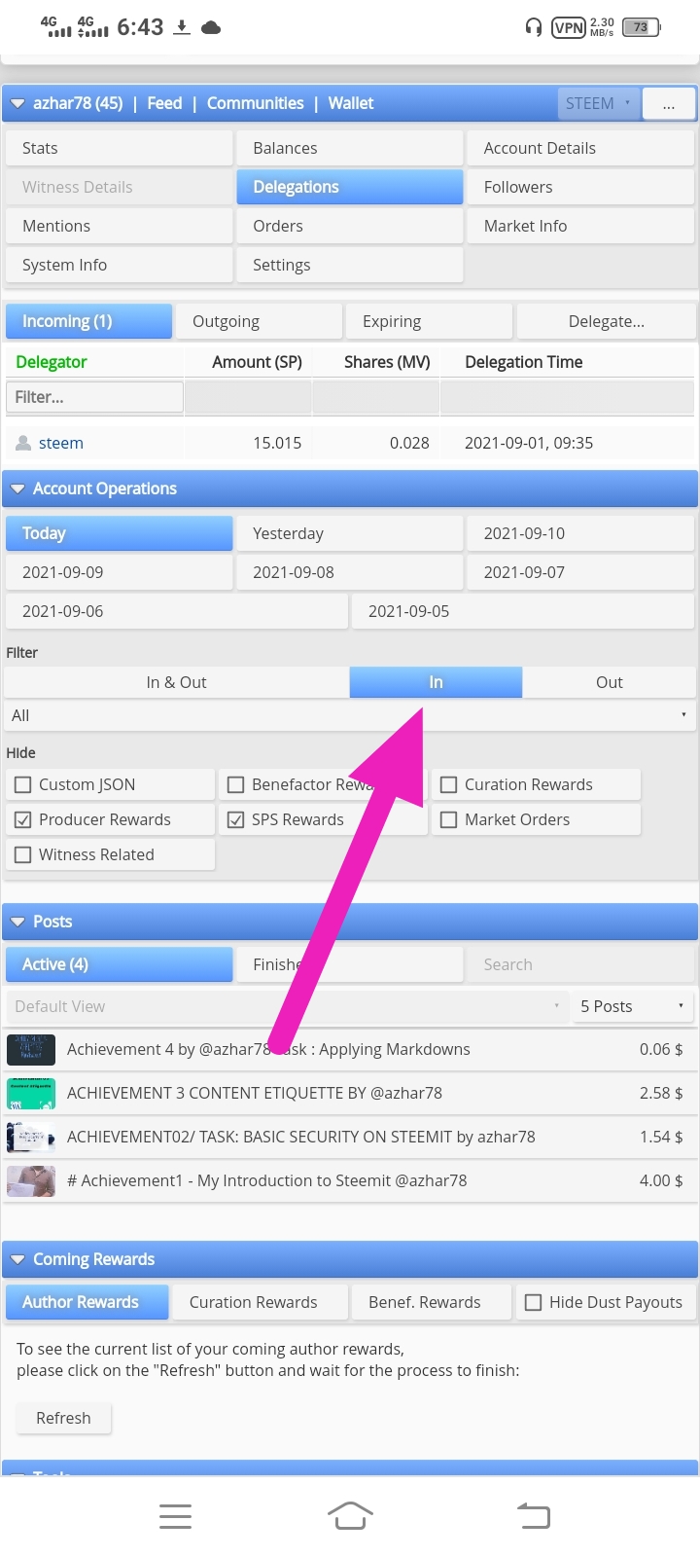This screenshot has width=700, height=1557.
Task: Open the All operations filter dropdown
Action: (x=350, y=715)
